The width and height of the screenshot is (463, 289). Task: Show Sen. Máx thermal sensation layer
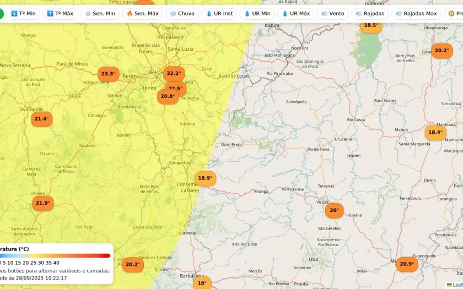click(x=142, y=13)
